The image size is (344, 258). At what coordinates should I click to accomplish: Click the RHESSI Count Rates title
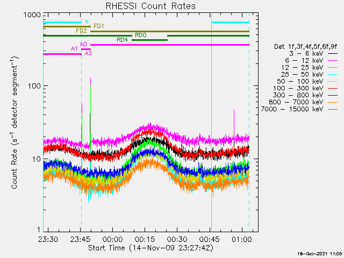pyautogui.click(x=150, y=6)
